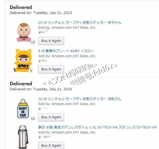Screen dimensions: 159x149
Task: Open the 15 of リッチェル 赤ちゃん sticker link
Action: (x=80, y=22)
